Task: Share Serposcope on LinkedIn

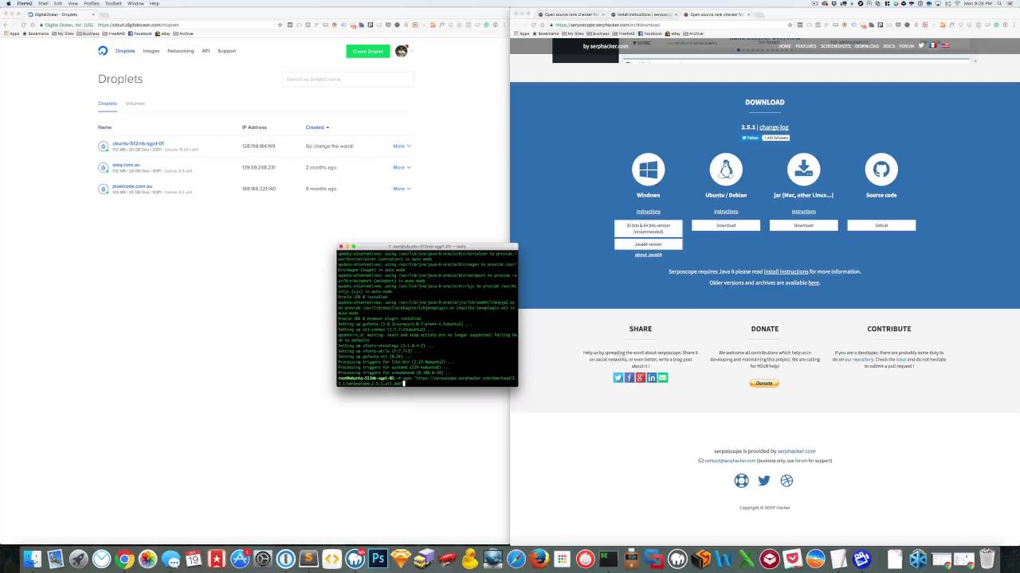Action: pyautogui.click(x=651, y=377)
